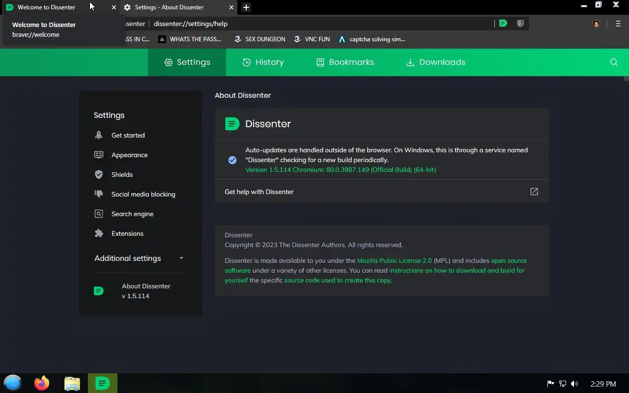629x393 pixels.
Task: Open the captcha solving sim... bookmark
Action: pyautogui.click(x=372, y=39)
